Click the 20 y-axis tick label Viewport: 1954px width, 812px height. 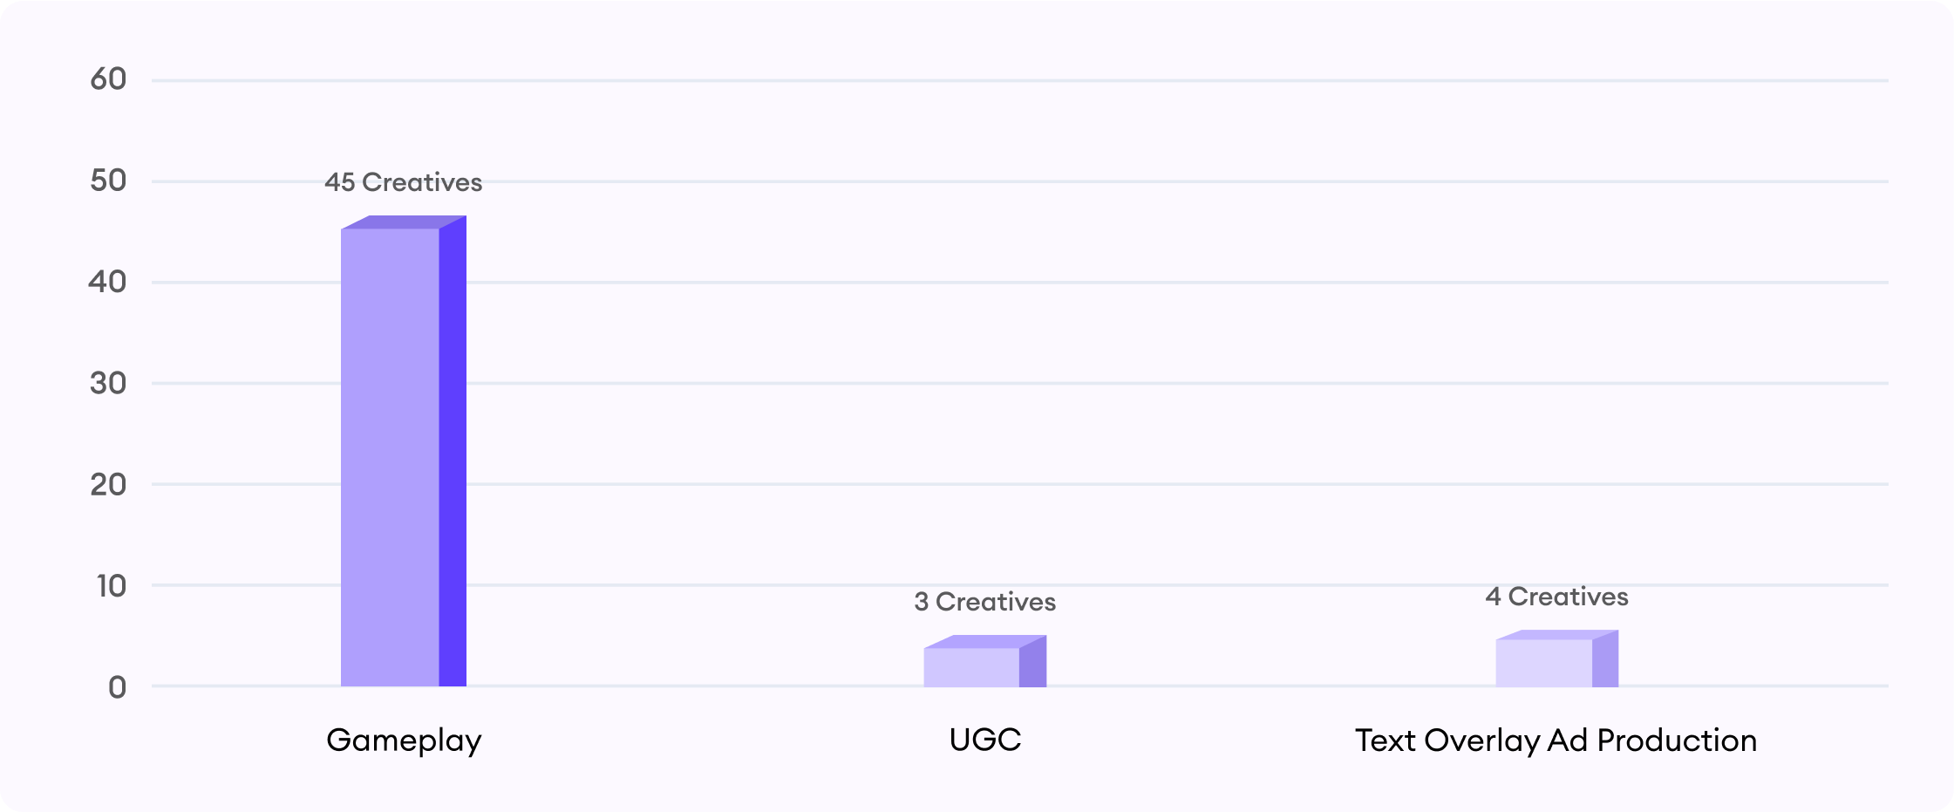coord(109,484)
